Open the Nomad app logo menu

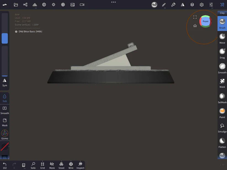tap(5, 5)
